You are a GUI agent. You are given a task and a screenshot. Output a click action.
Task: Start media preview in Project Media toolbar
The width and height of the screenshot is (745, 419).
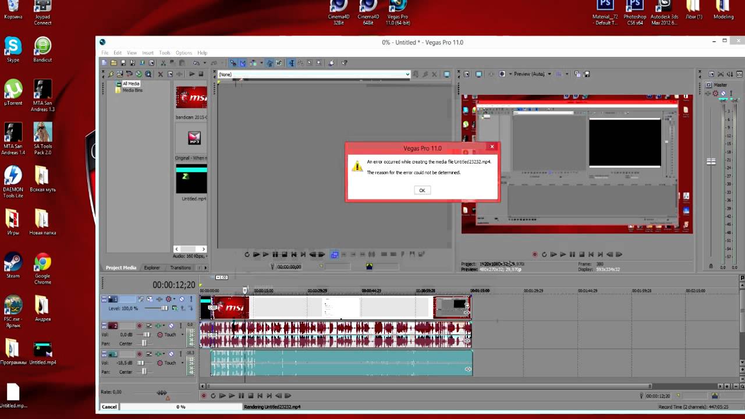pyautogui.click(x=191, y=74)
